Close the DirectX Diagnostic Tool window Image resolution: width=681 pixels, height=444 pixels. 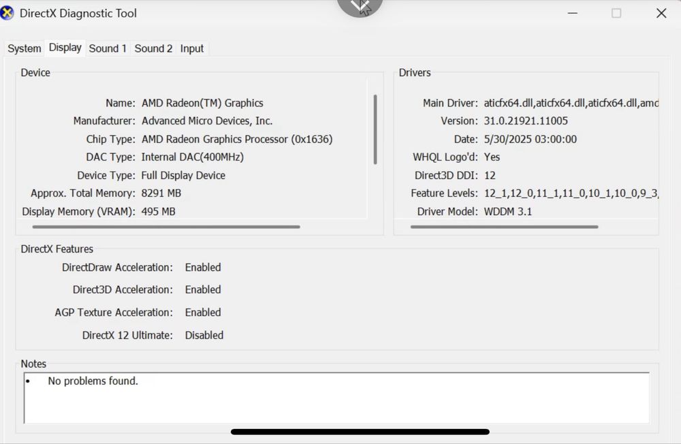[661, 13]
